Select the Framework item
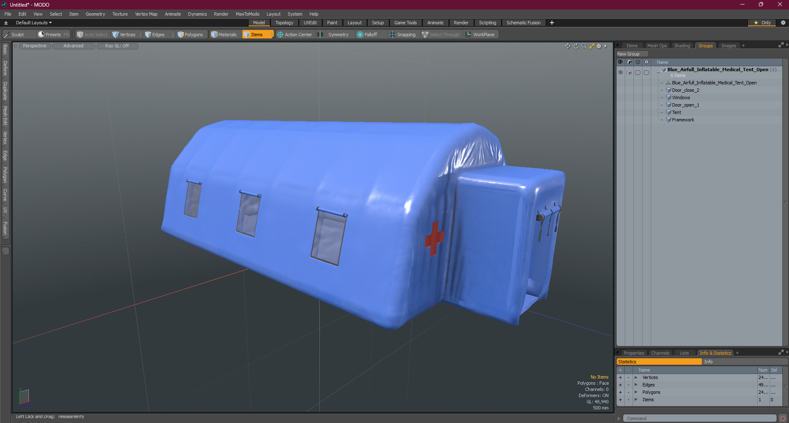This screenshot has height=423, width=789. (x=683, y=120)
